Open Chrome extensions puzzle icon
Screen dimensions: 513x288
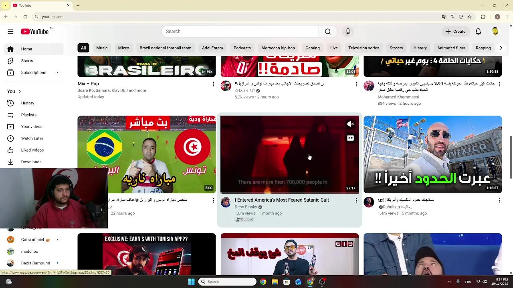483,17
